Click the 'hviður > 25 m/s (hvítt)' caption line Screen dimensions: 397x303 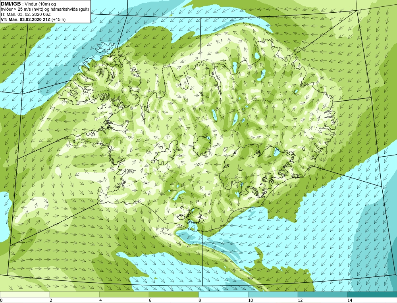tap(44, 10)
